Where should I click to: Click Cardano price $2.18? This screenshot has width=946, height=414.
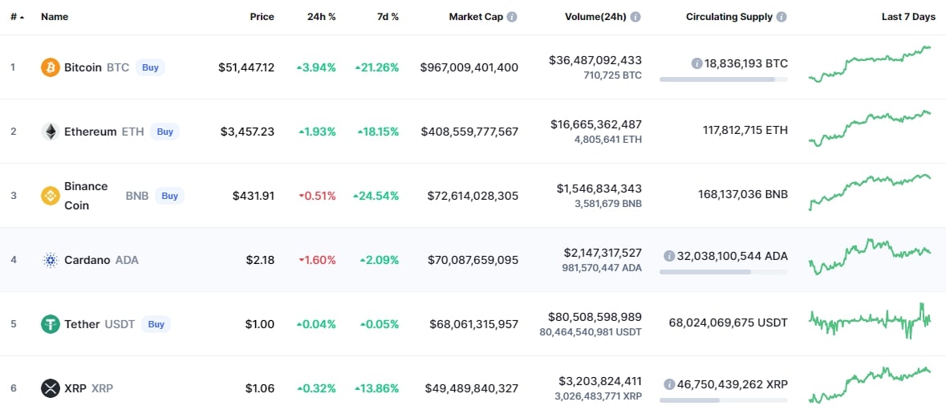pos(260,260)
